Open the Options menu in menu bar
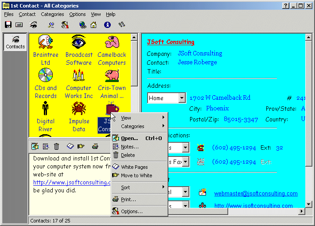The image size is (315, 226). [x=78, y=14]
